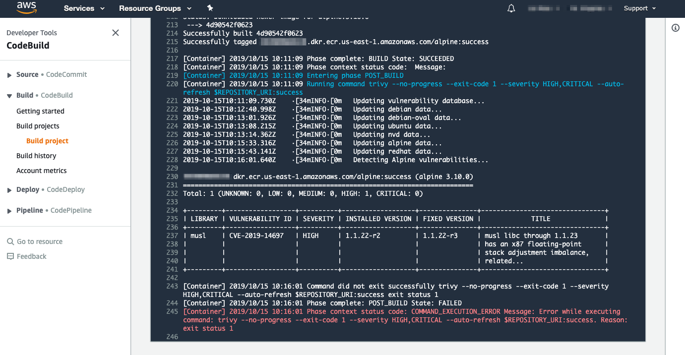Click installed version 1.1.22-r2
This screenshot has height=355, width=685.
[x=363, y=236]
